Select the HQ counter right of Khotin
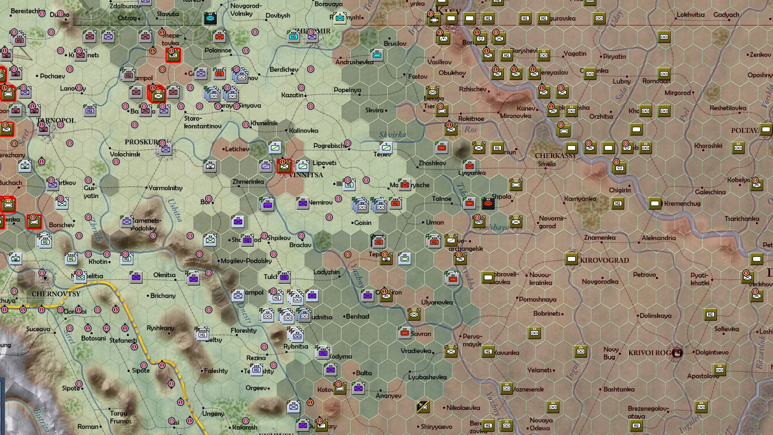Screen dimensions: 773x435 tap(126, 259)
